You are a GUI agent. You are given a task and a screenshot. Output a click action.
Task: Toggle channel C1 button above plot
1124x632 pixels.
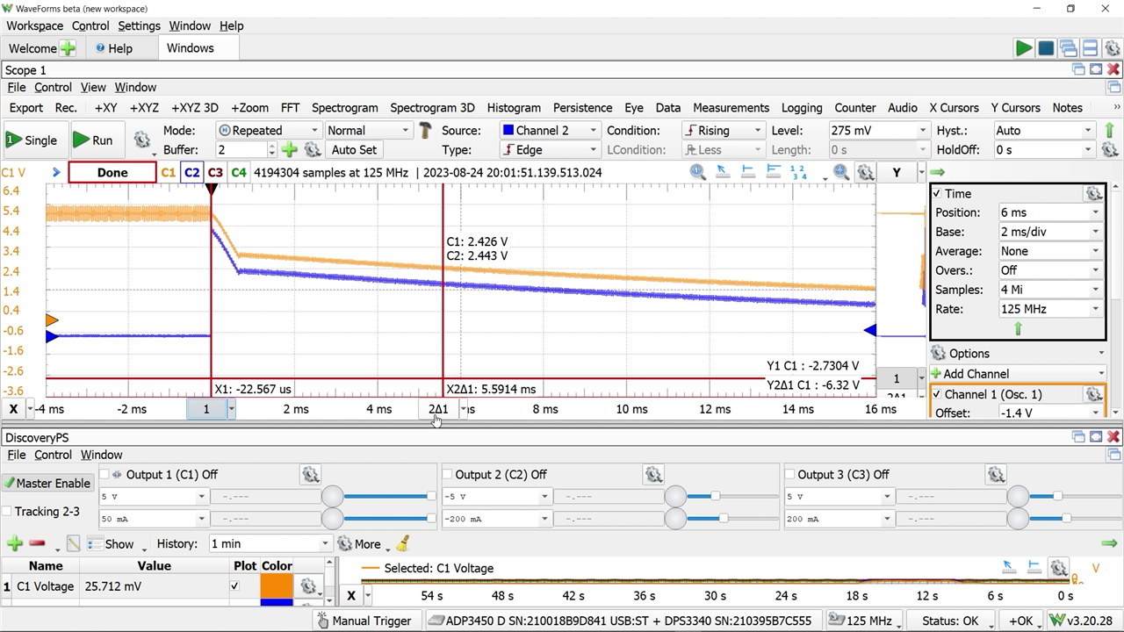click(x=168, y=173)
